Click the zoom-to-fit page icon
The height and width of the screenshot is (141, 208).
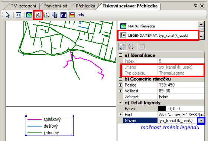pos(19,15)
